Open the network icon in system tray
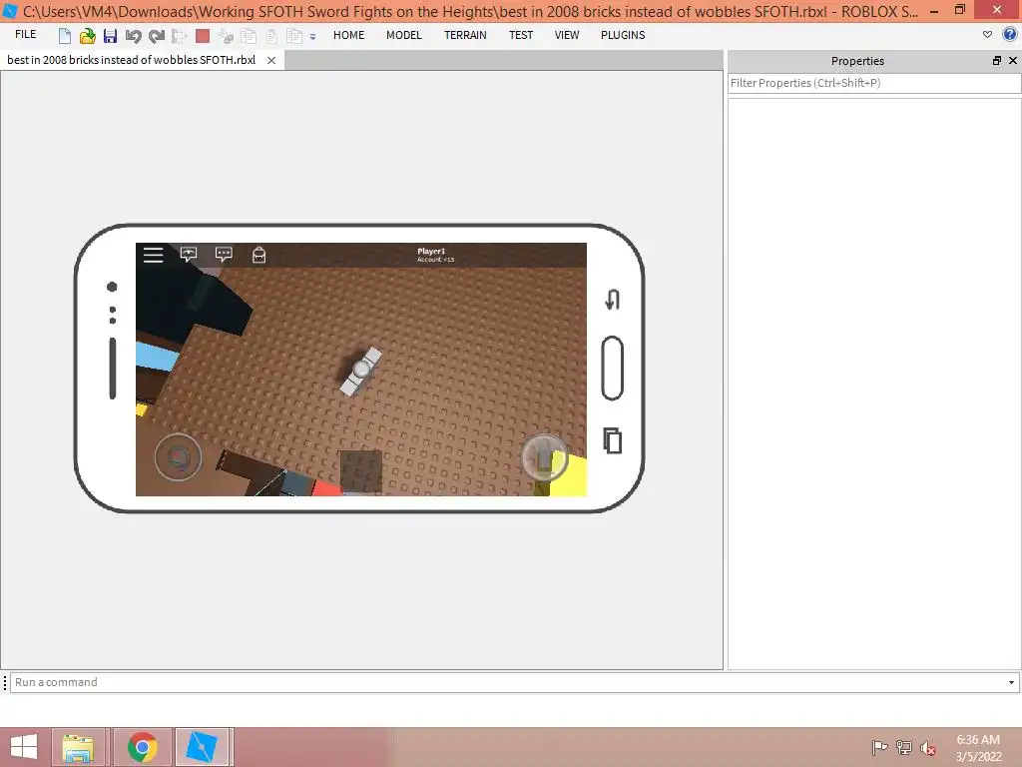The width and height of the screenshot is (1022, 767). pos(903,747)
